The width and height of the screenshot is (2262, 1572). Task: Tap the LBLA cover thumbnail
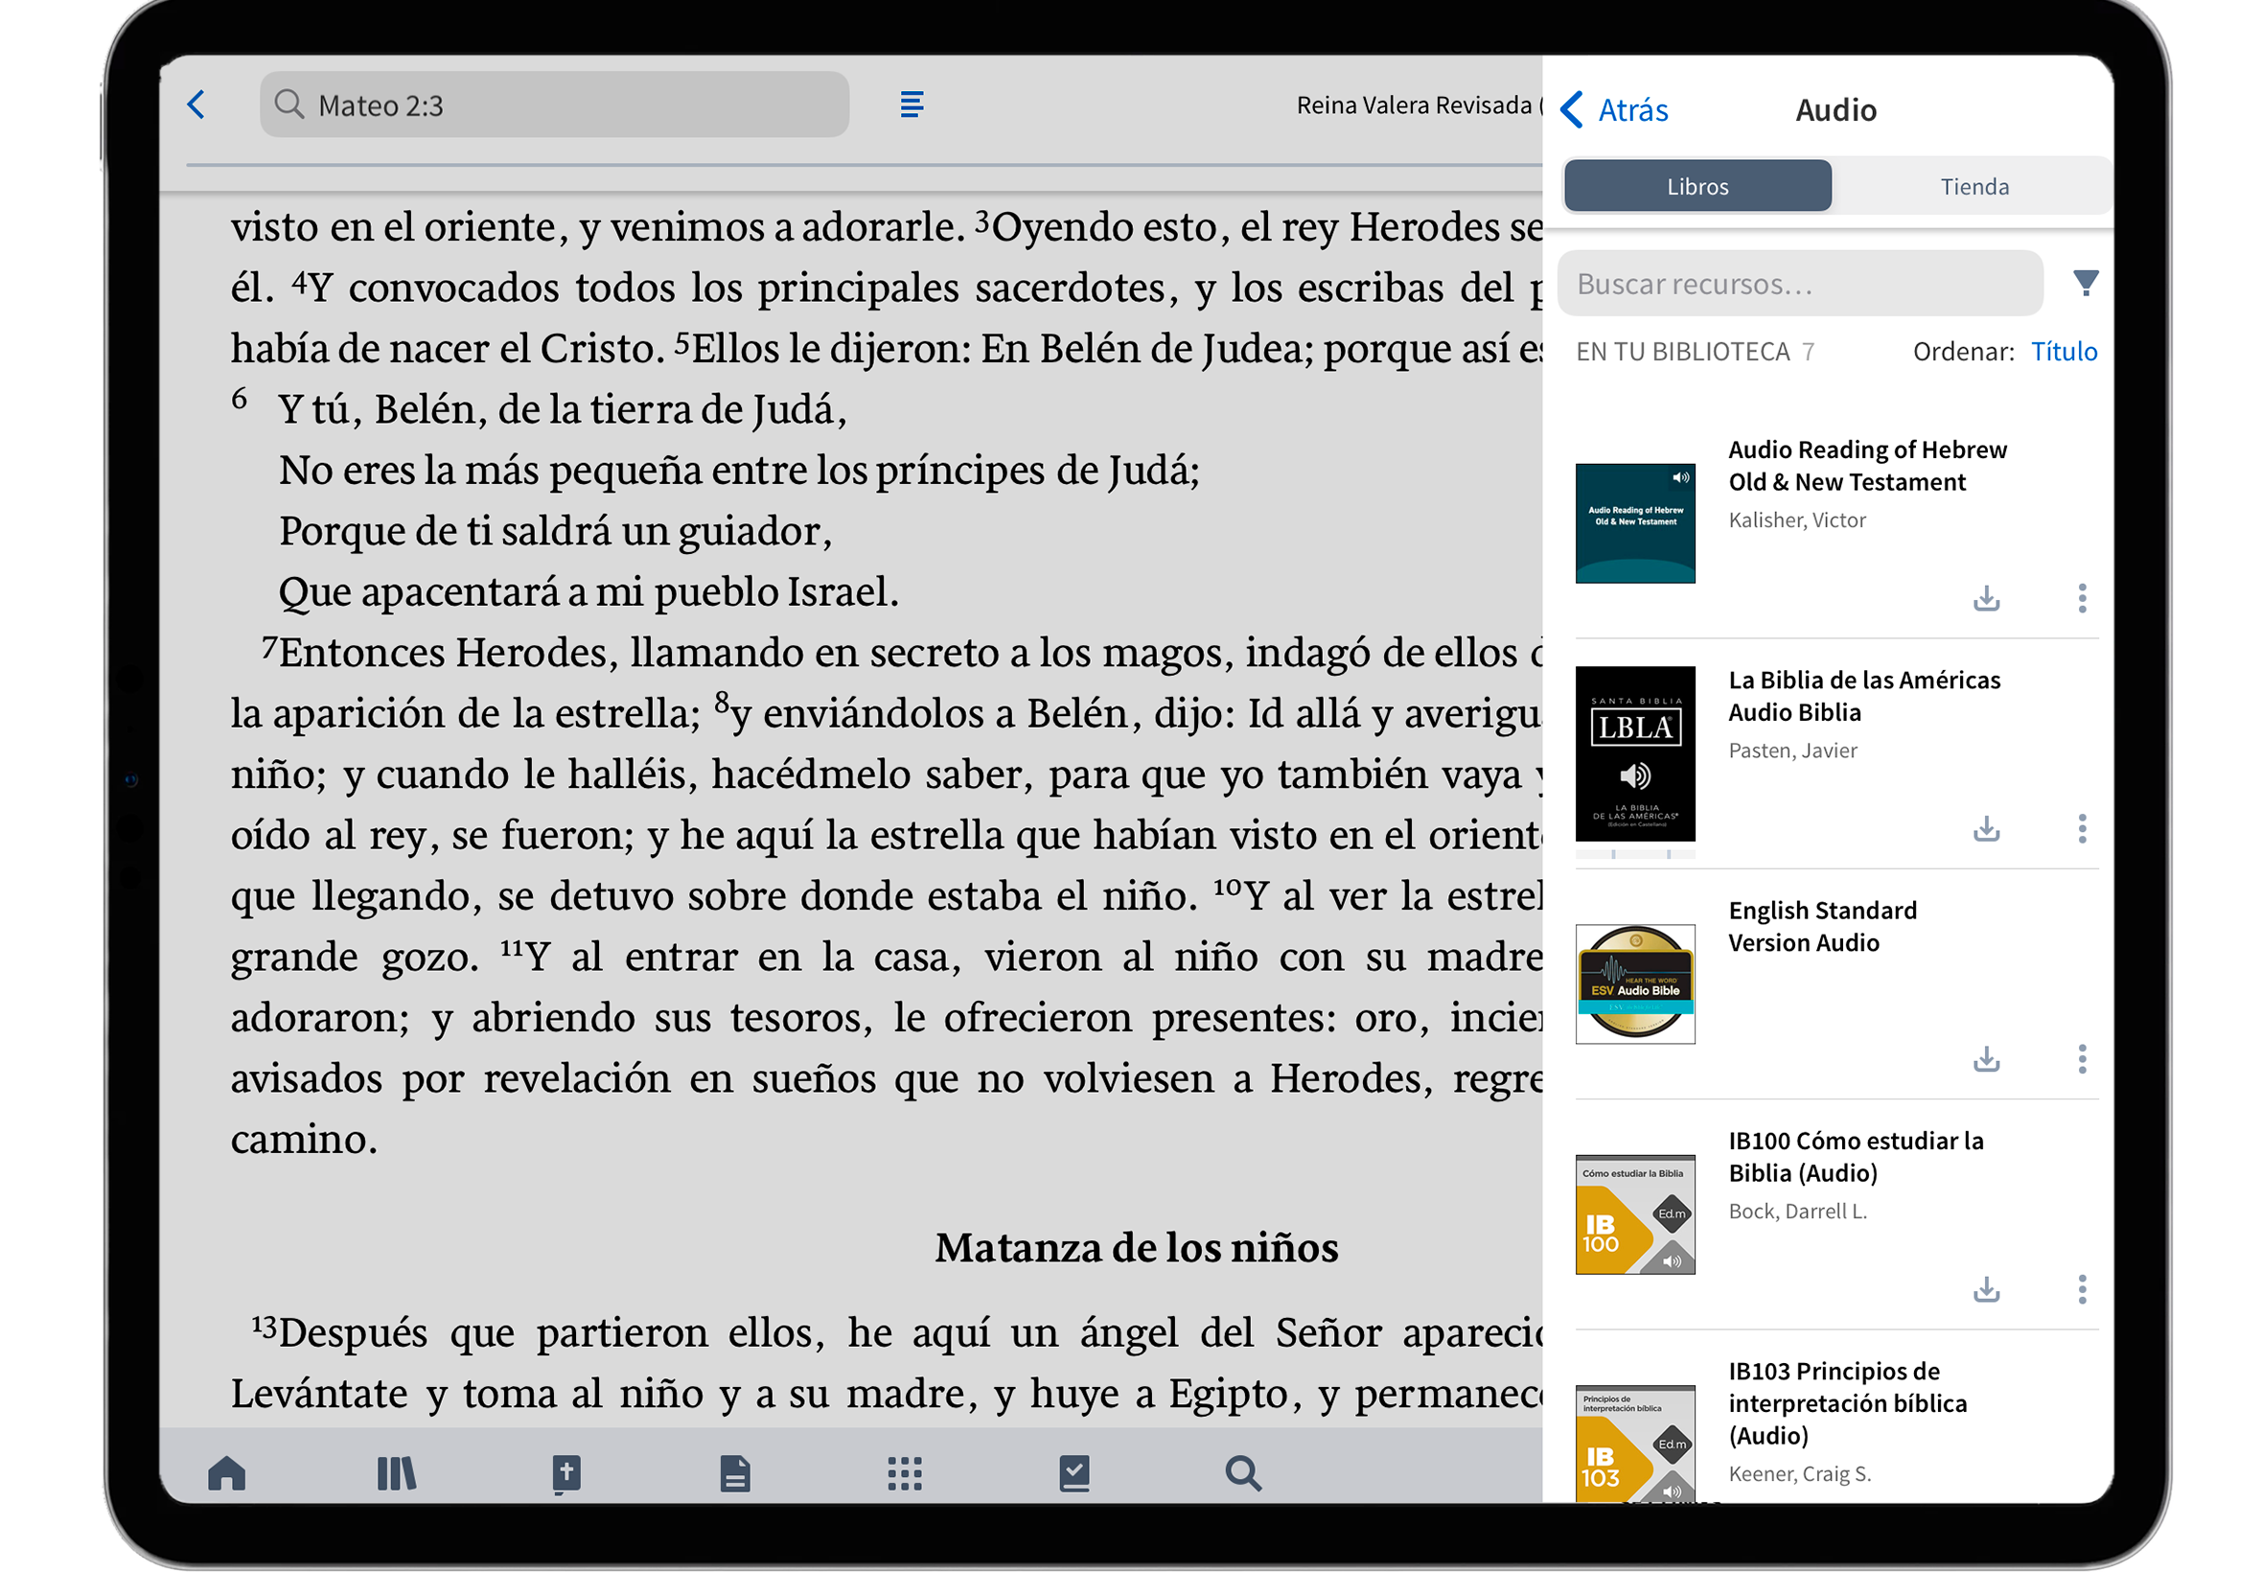tap(1635, 753)
